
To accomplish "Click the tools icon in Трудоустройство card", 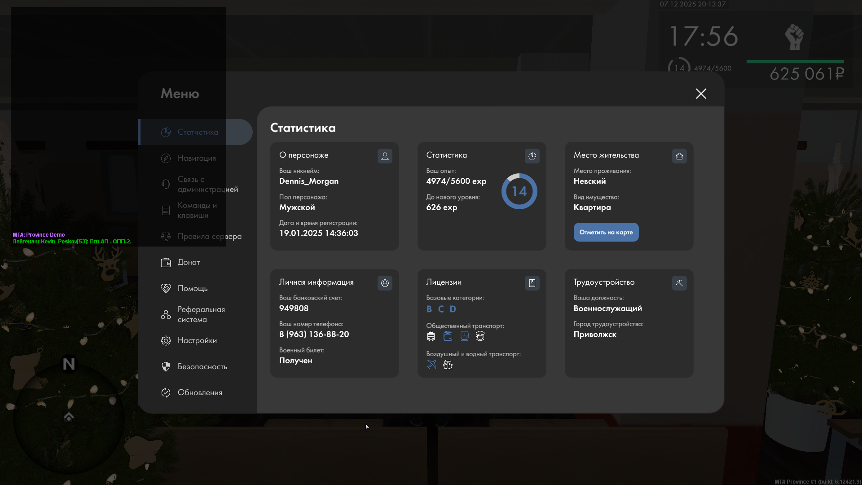I will point(679,283).
